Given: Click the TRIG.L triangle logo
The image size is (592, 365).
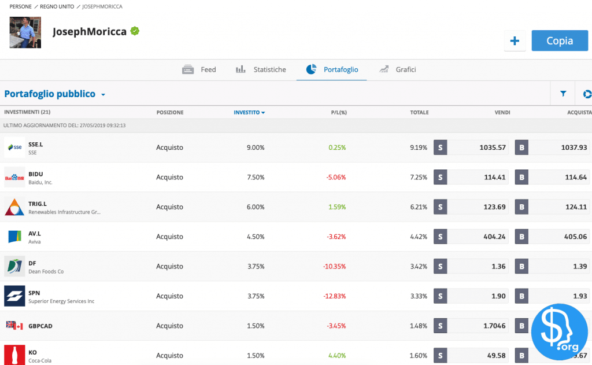Looking at the screenshot, I should tap(14, 207).
